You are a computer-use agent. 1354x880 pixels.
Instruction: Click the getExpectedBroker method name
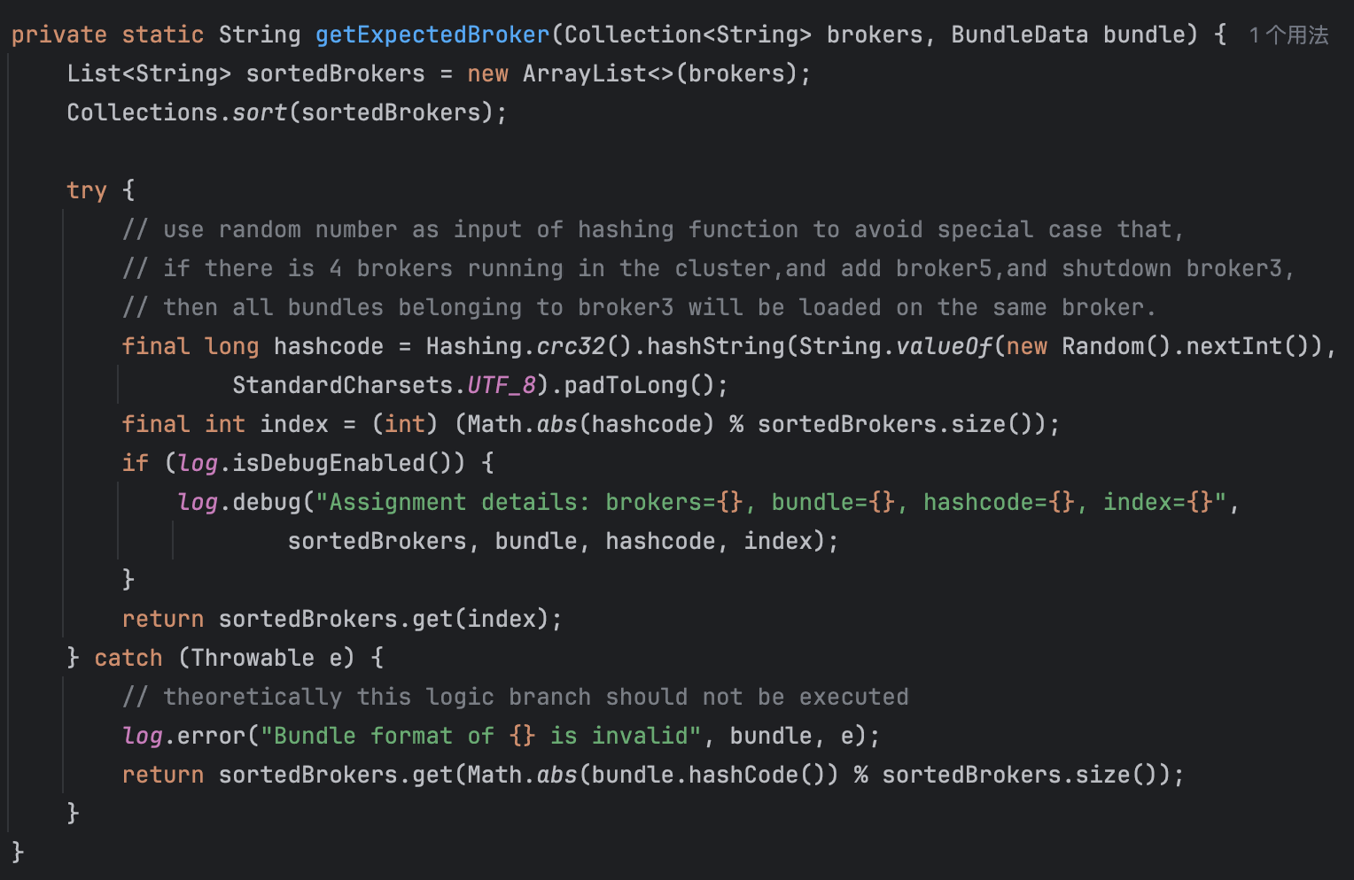432,35
